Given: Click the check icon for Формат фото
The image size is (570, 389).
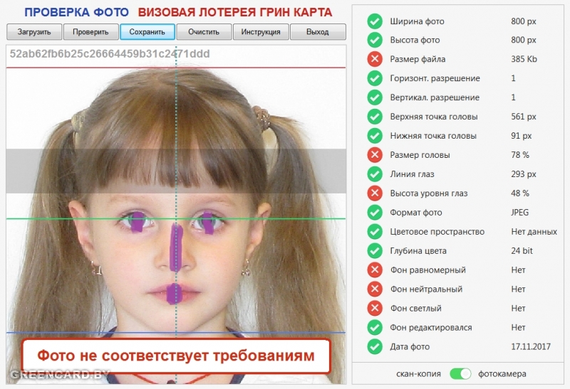Looking at the screenshot, I should click(x=375, y=213).
